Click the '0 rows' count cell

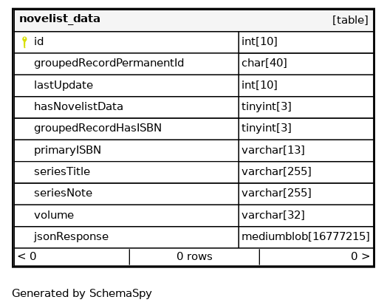(194, 257)
